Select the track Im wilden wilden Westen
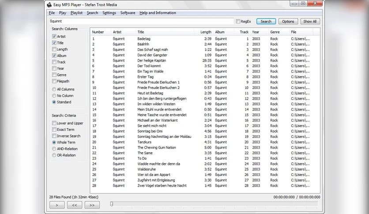 point(156,104)
